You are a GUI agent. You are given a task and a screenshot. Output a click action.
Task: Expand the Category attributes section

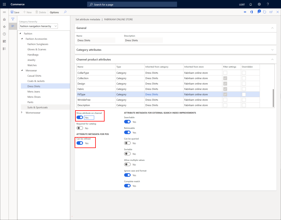point(272,50)
